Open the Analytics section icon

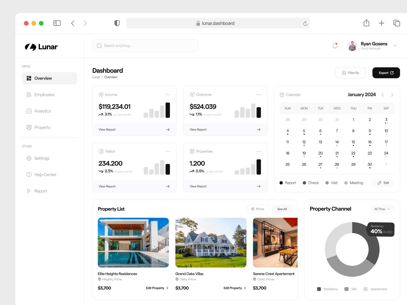coord(29,111)
